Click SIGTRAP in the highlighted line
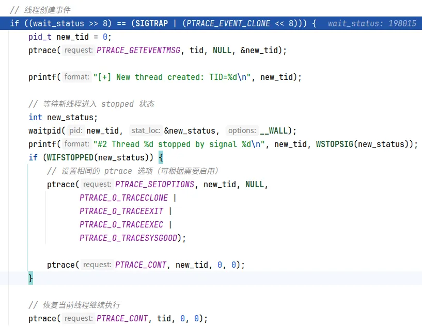This screenshot has width=422, height=327. (x=151, y=23)
